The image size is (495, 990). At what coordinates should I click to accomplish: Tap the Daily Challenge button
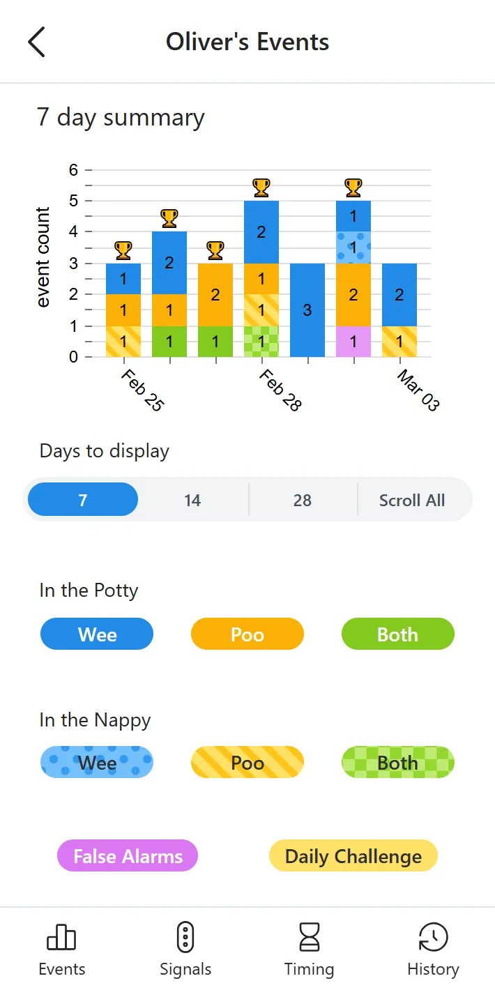[x=353, y=856]
